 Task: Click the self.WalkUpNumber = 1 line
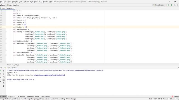pyautogui.click(x=22, y=29)
